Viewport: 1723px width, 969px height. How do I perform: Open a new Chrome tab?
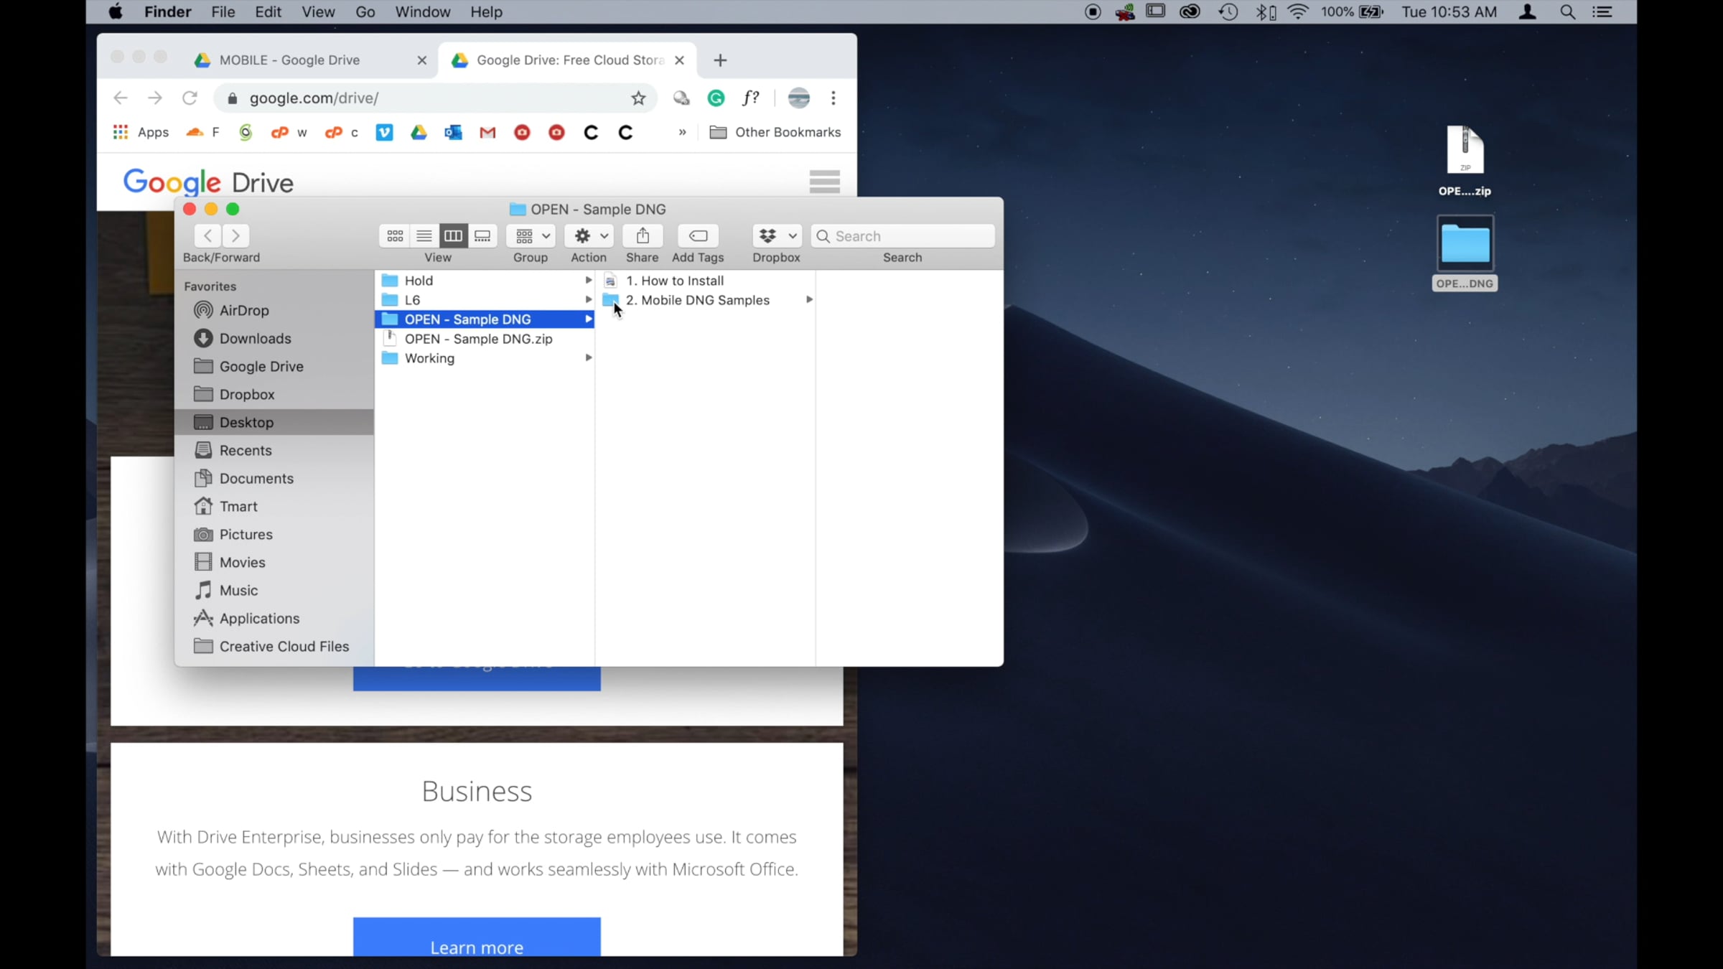[x=720, y=60]
